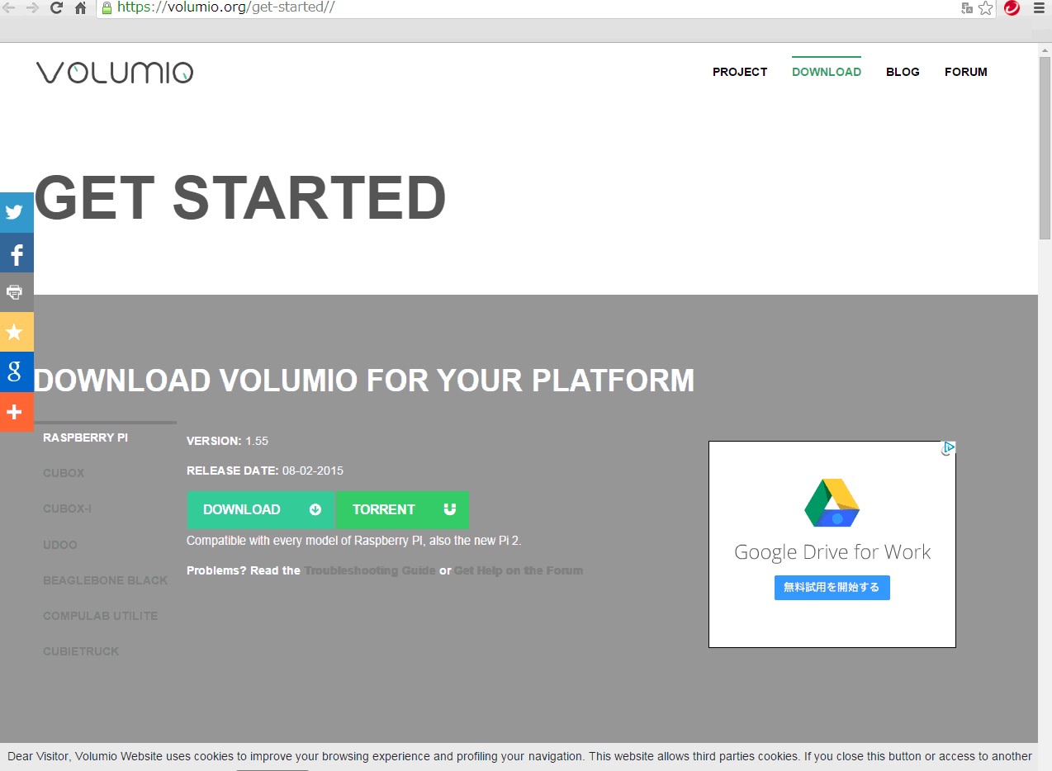Click the Volumio logo
The height and width of the screenshot is (771, 1052).
pos(115,73)
